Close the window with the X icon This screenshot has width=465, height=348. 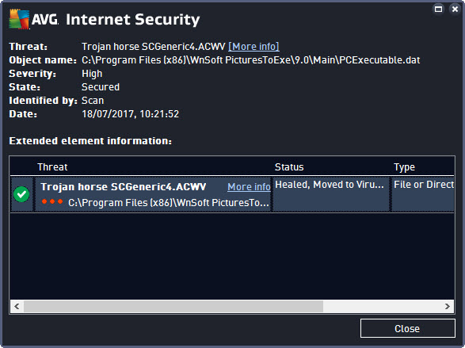[x=455, y=10]
